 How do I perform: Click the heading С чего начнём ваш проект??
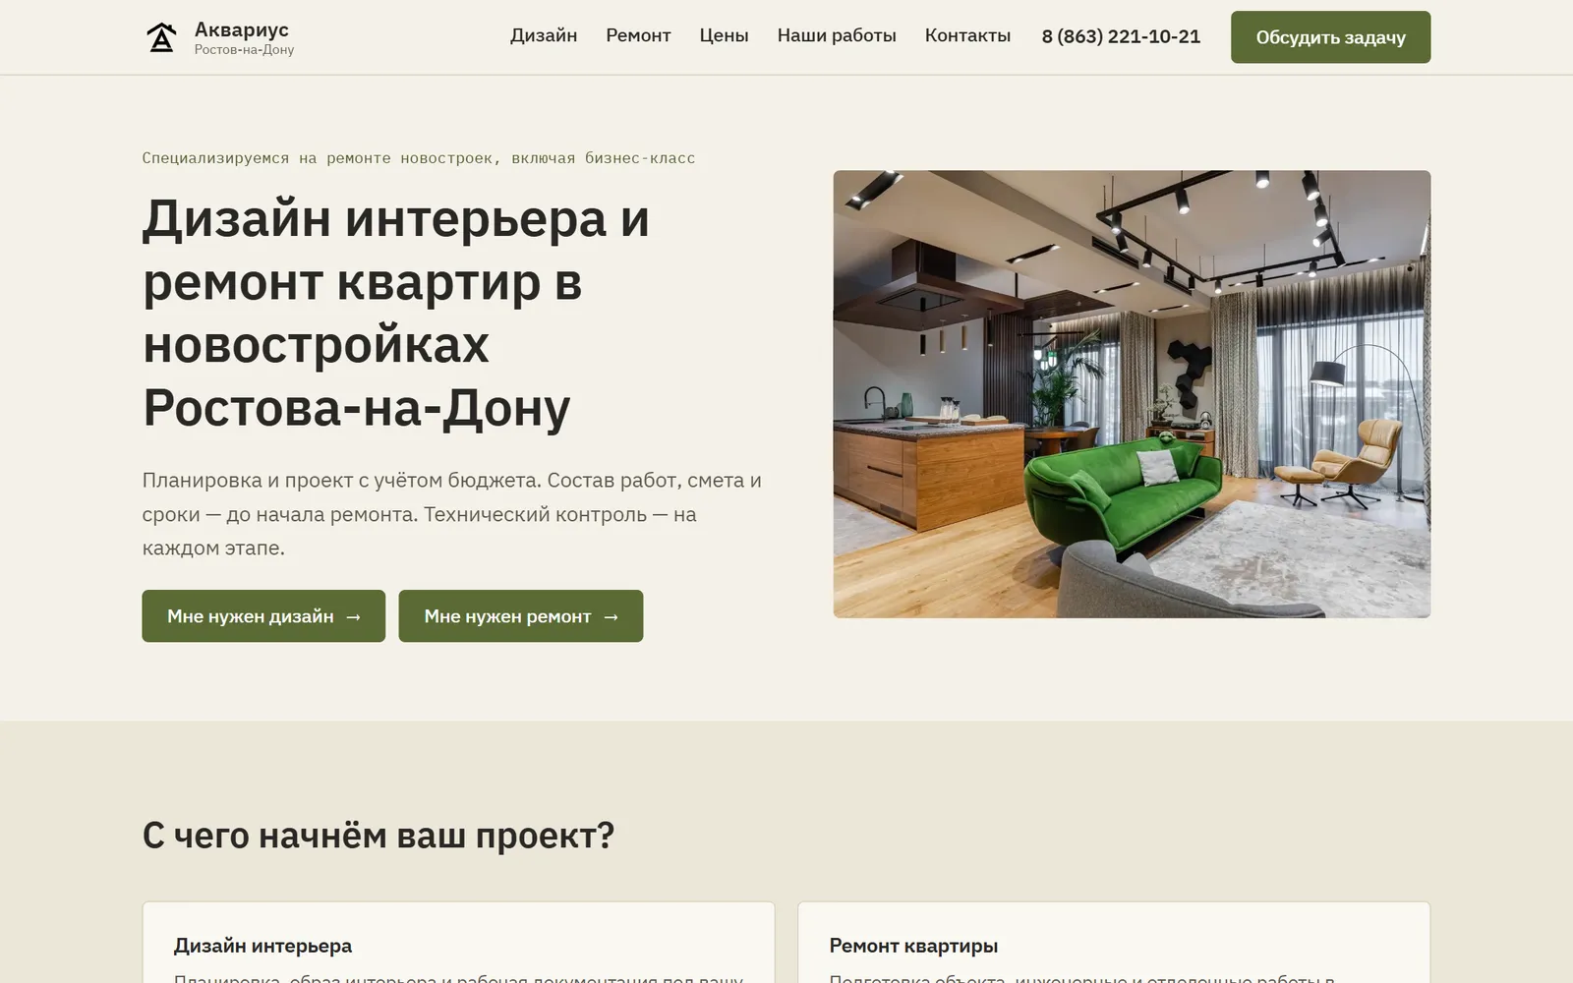pyautogui.click(x=379, y=836)
